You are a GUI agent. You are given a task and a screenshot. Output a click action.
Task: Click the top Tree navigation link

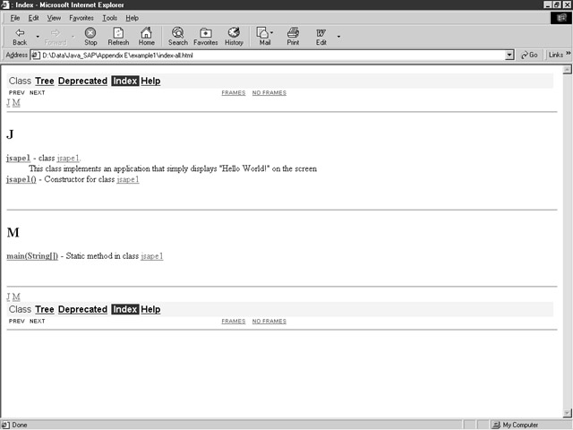pyautogui.click(x=45, y=81)
